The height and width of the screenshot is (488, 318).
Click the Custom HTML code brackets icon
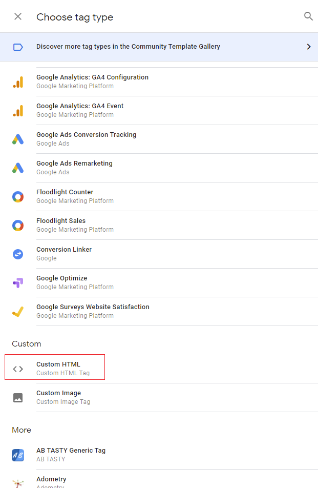pyautogui.click(x=18, y=369)
